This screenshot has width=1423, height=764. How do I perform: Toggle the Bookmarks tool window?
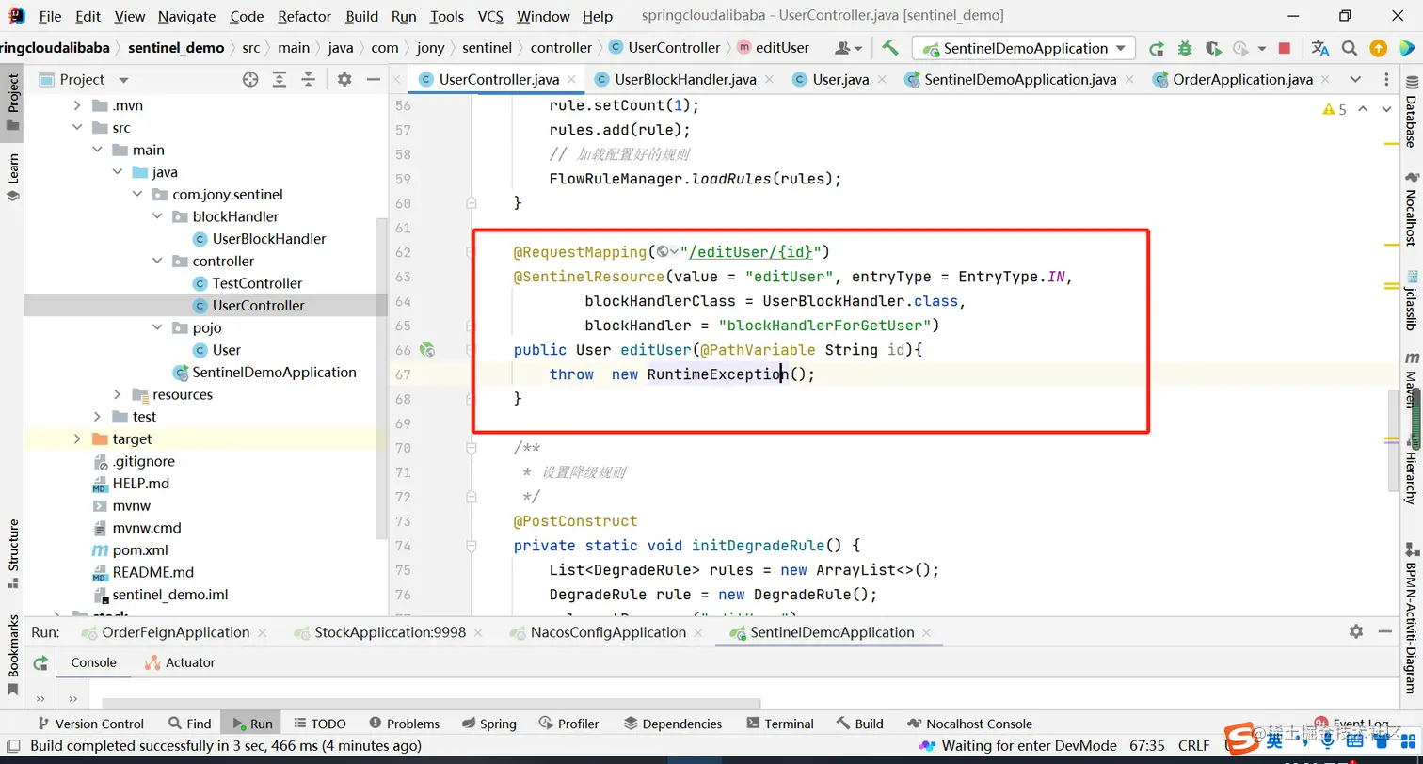[13, 654]
